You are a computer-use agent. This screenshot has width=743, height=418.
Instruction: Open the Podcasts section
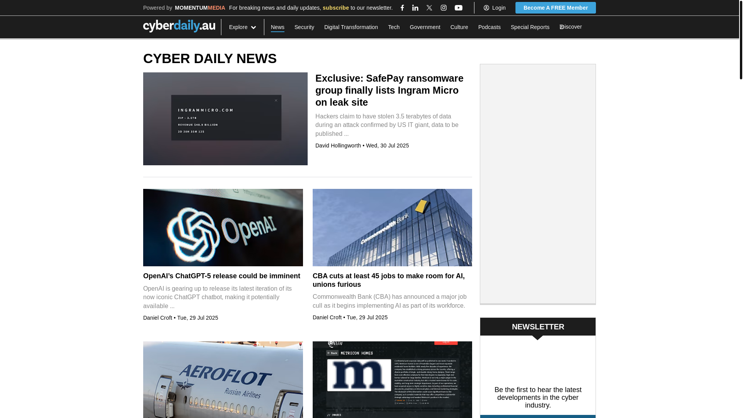pyautogui.click(x=489, y=27)
